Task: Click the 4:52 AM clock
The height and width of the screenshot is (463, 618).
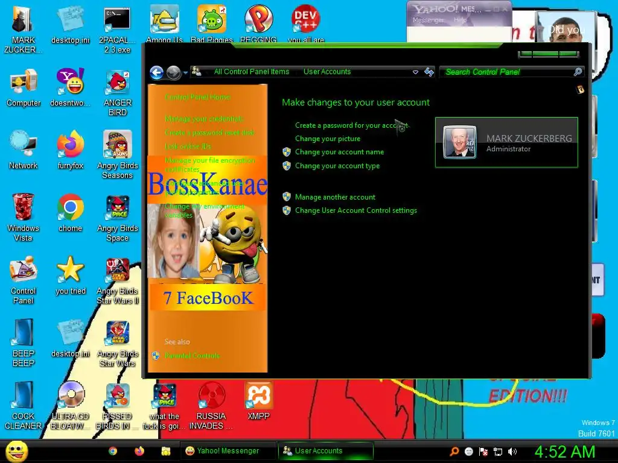Action: coord(564,452)
